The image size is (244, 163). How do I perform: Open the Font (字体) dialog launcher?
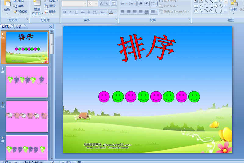pos(116,19)
